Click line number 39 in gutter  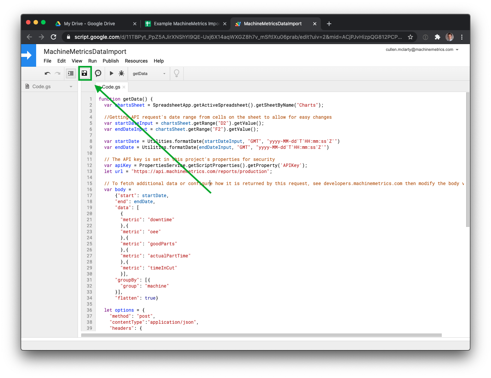point(89,328)
